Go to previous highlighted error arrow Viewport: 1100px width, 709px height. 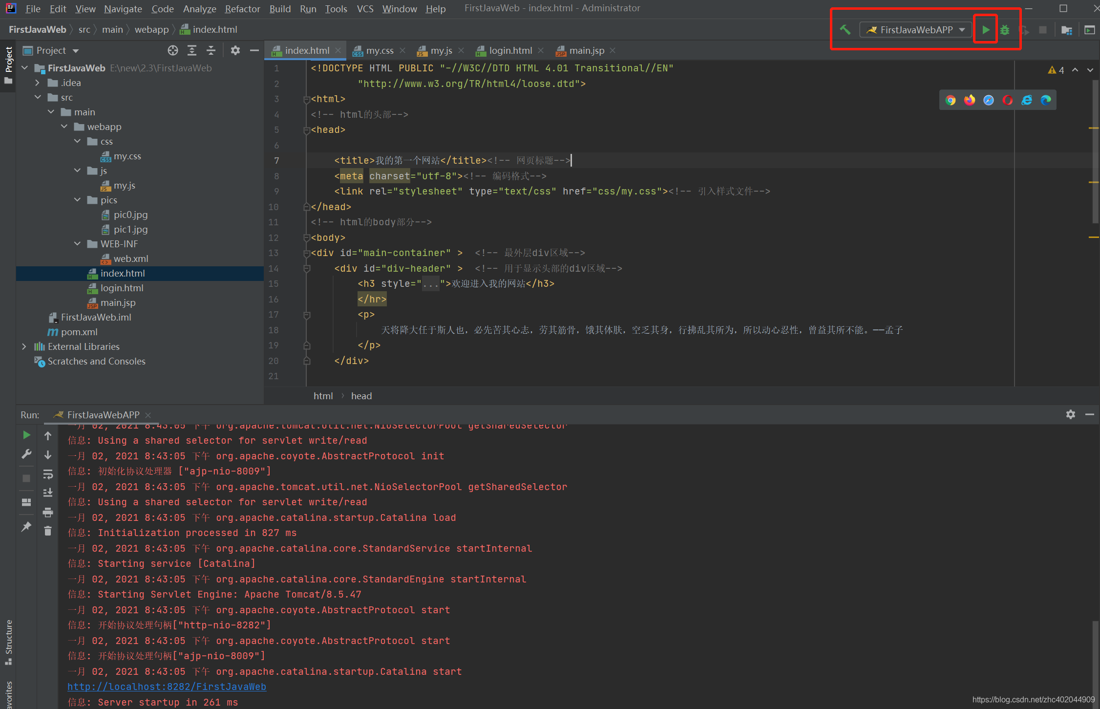pyautogui.click(x=1075, y=70)
